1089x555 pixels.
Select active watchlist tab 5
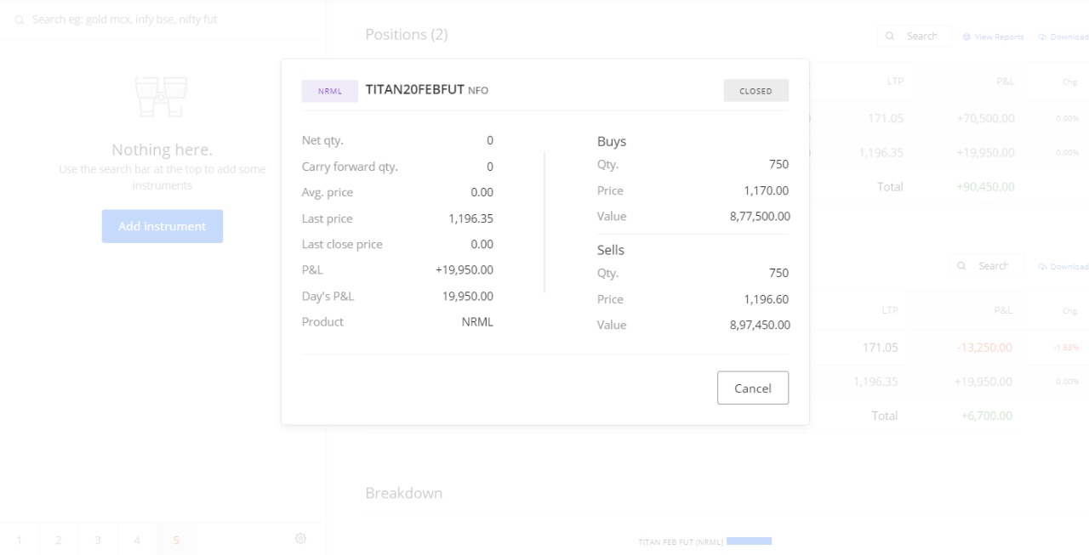(x=176, y=540)
